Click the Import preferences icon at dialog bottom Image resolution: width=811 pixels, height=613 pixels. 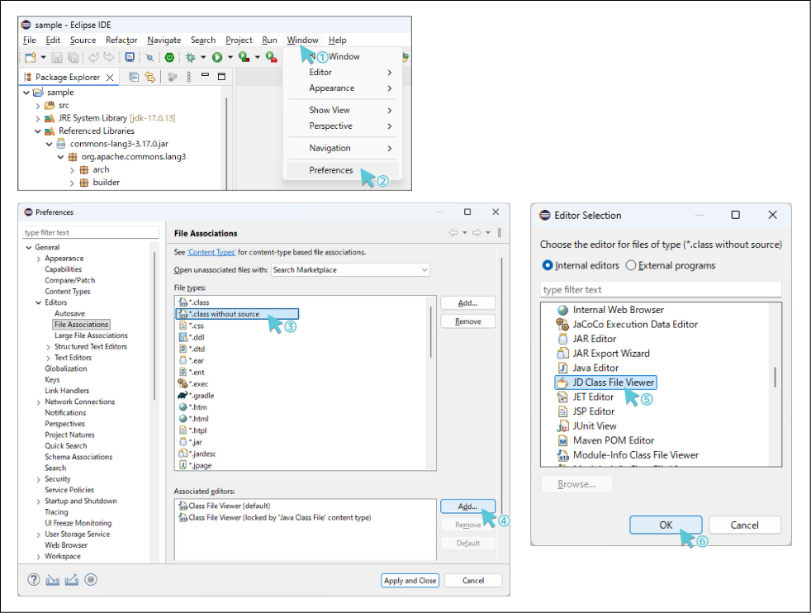point(53,580)
